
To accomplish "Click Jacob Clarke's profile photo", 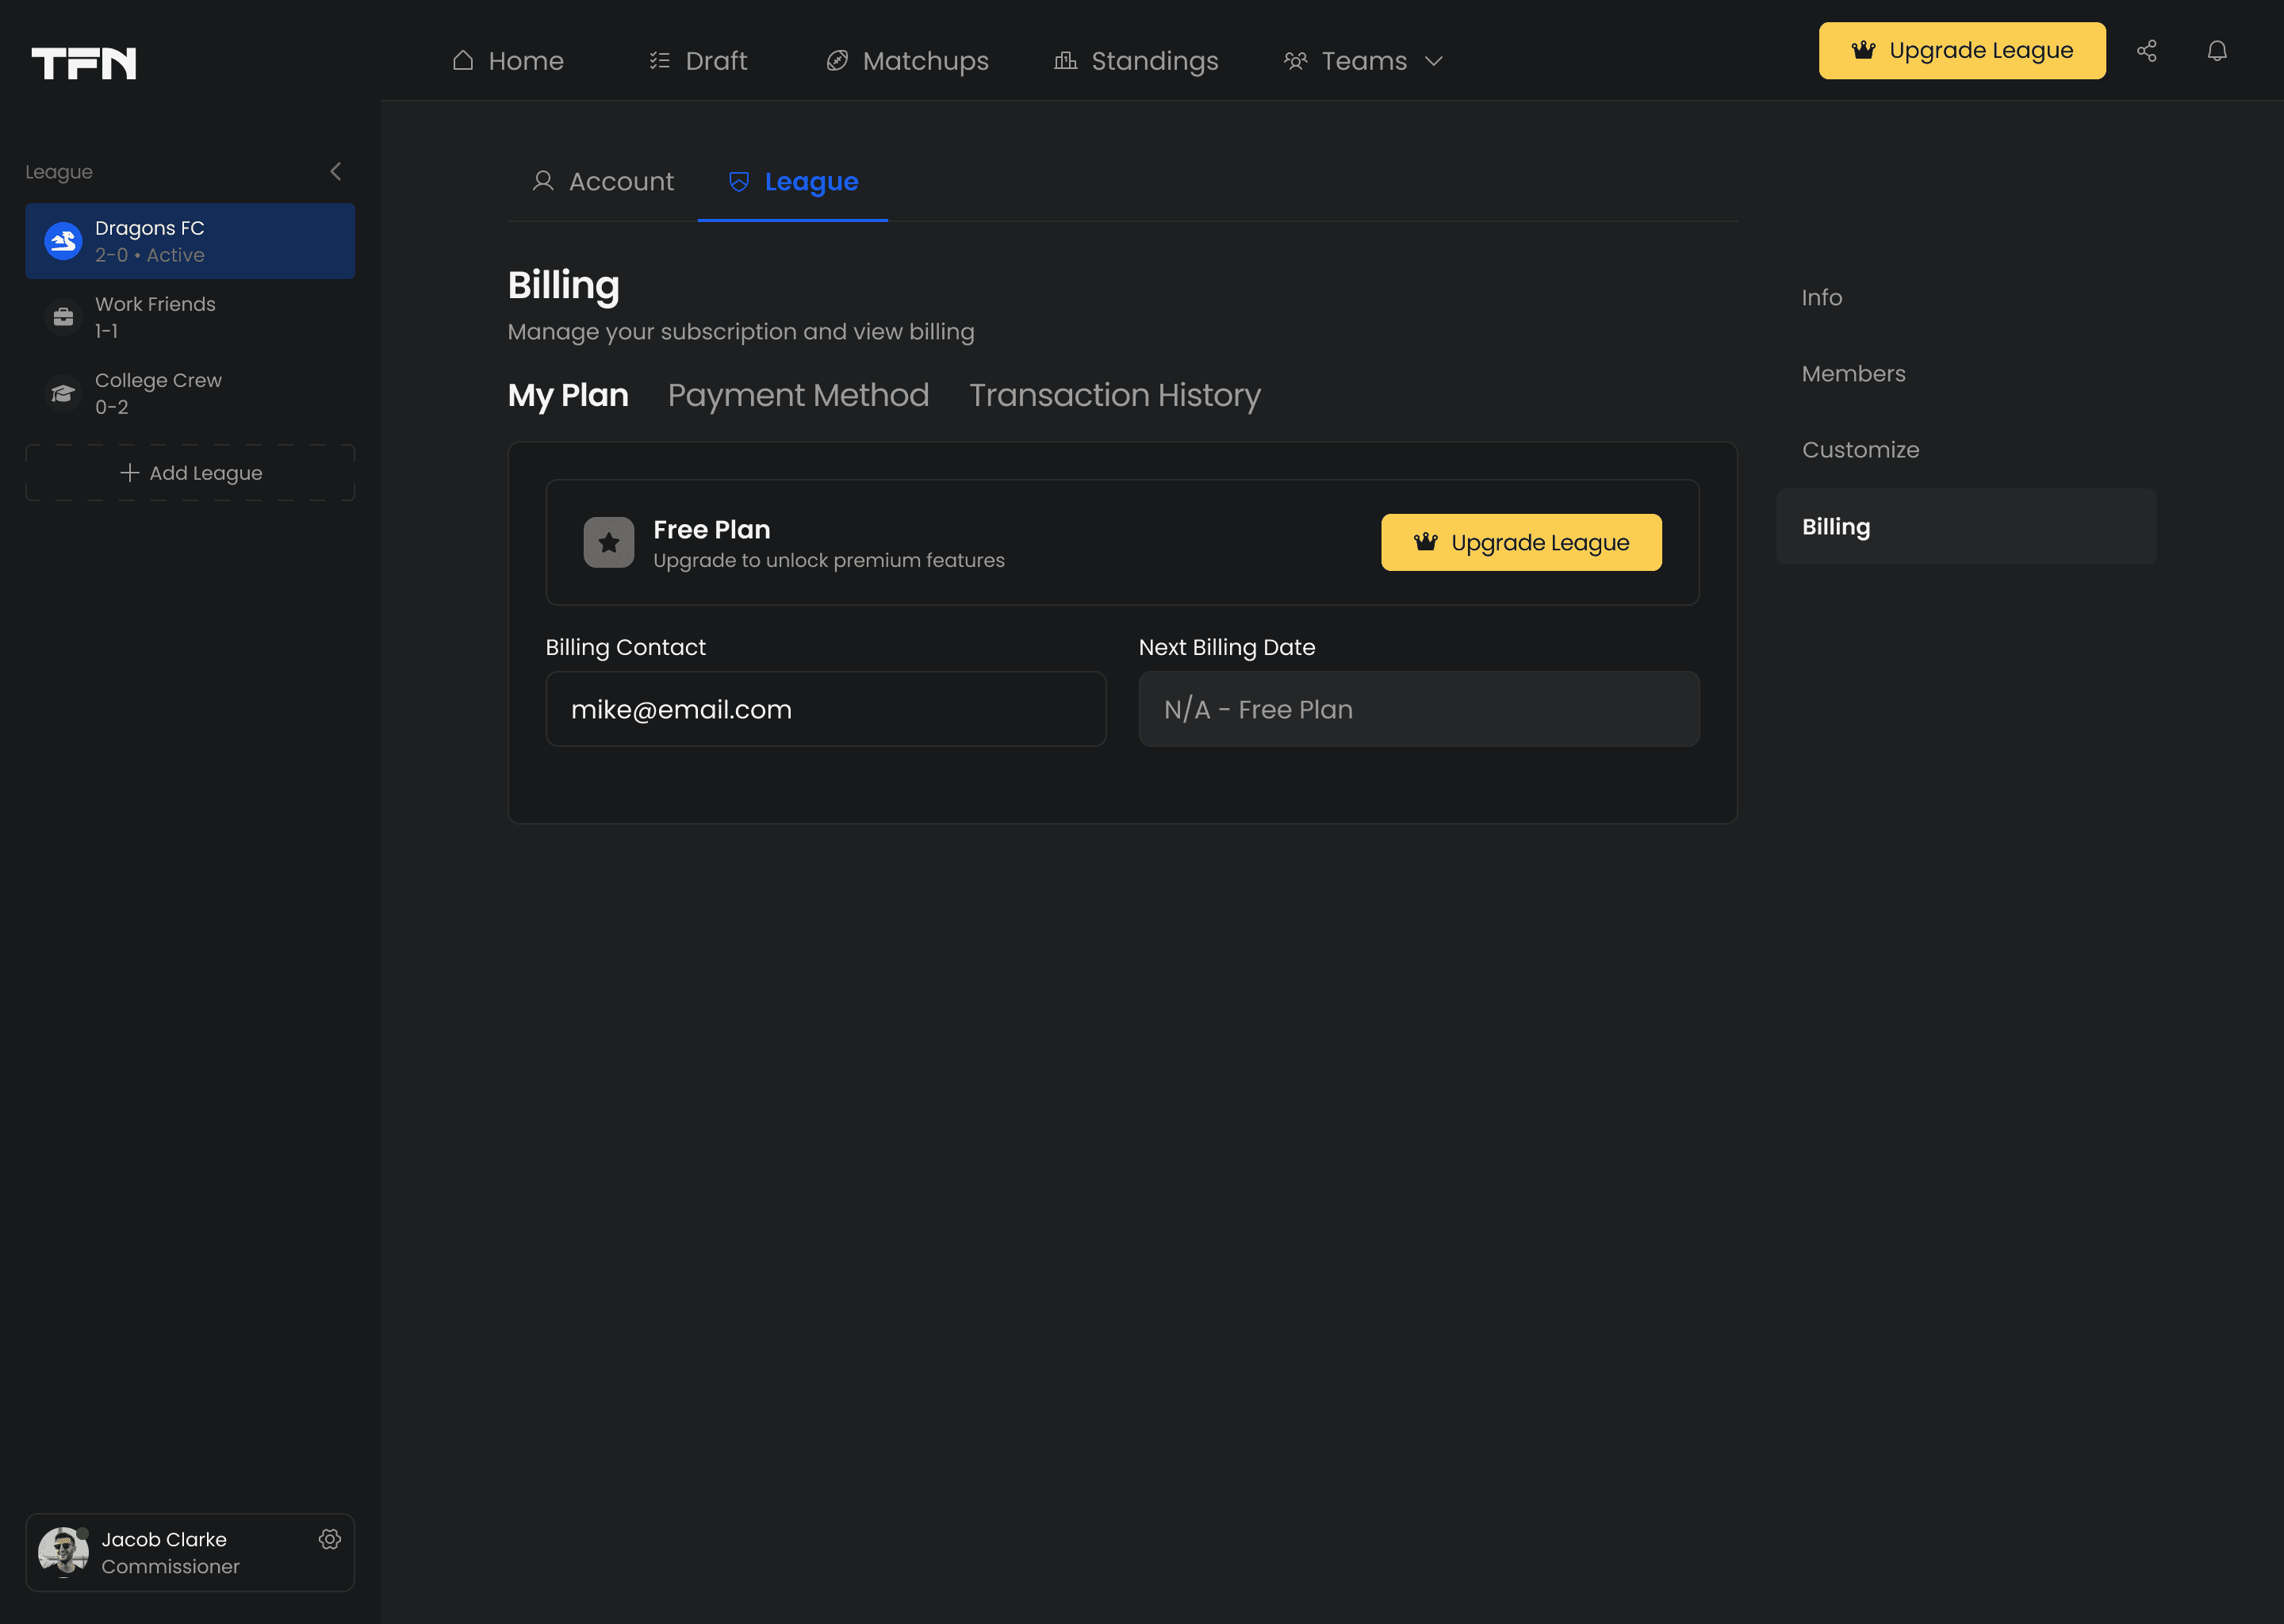I will (x=63, y=1552).
